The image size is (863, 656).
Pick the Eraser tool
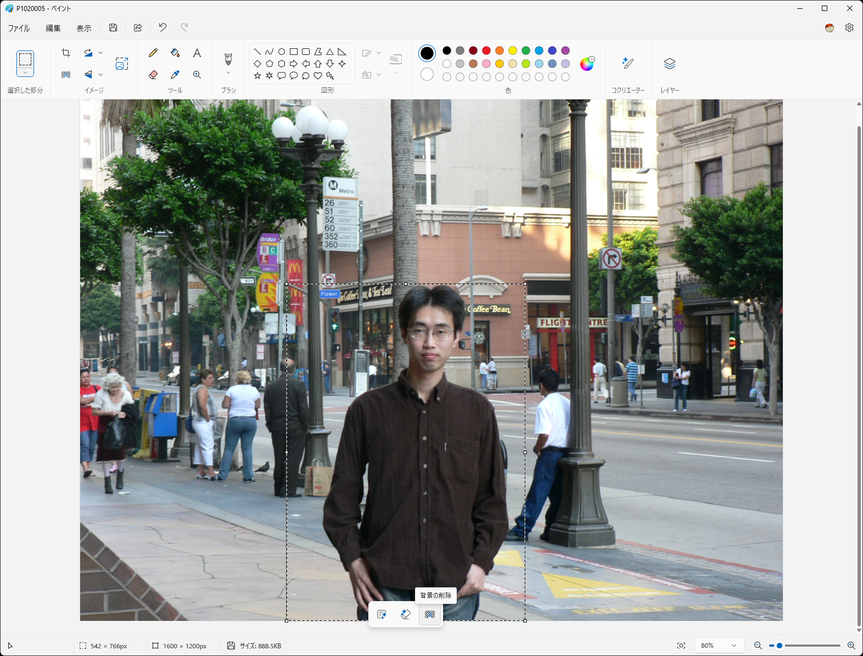pos(153,75)
